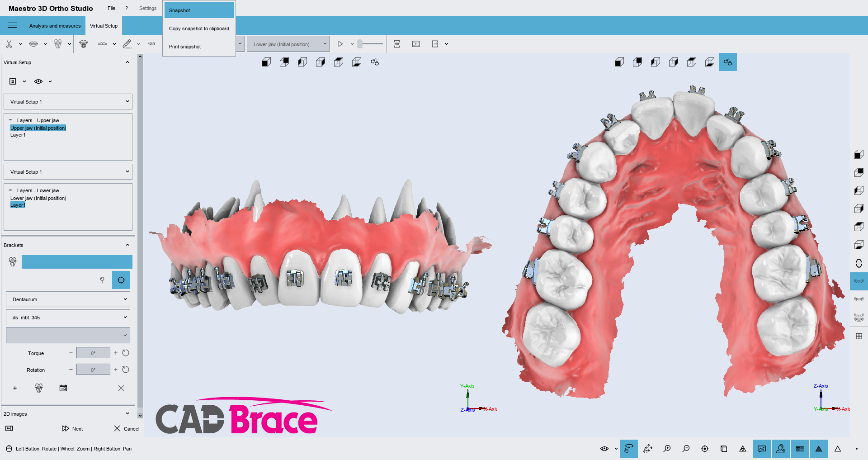The image size is (868, 460).
Task: Click the zoom out magnifier icon
Action: tap(686, 449)
